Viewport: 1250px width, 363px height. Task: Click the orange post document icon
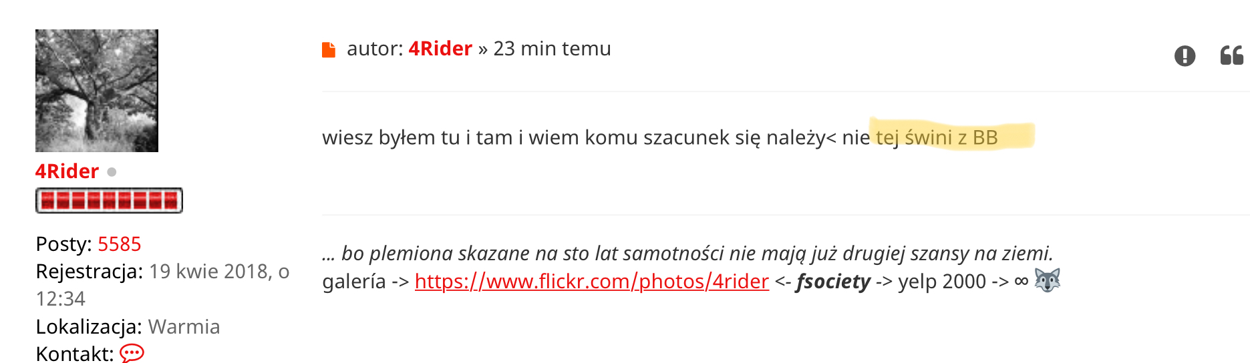pyautogui.click(x=329, y=50)
